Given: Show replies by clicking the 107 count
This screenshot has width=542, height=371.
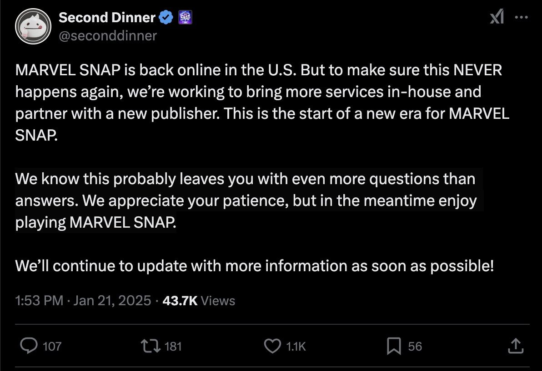Looking at the screenshot, I should tap(53, 346).
